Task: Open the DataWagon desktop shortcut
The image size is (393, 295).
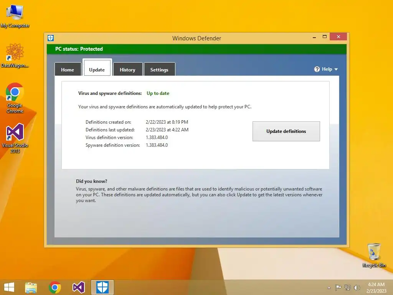Action: tap(15, 56)
